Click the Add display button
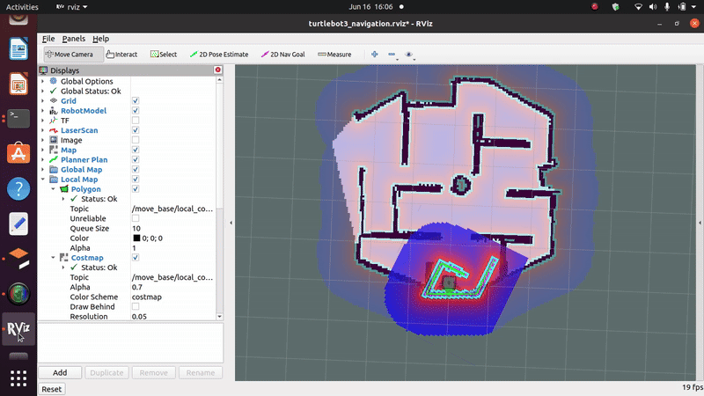The image size is (704, 396). click(x=60, y=372)
